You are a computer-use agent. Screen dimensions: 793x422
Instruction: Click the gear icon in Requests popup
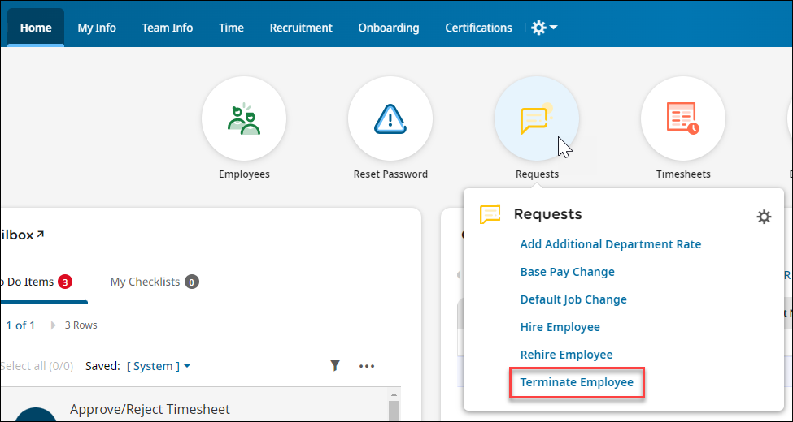pyautogui.click(x=764, y=217)
